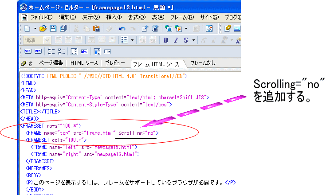Insert drop-down menu form element
Screen dimensions: 326x195
pyautogui.click(x=107, y=51)
